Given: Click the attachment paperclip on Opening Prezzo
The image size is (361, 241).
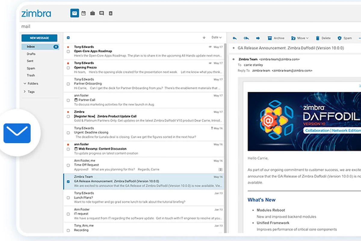Looking at the screenshot, I should 210,63.
